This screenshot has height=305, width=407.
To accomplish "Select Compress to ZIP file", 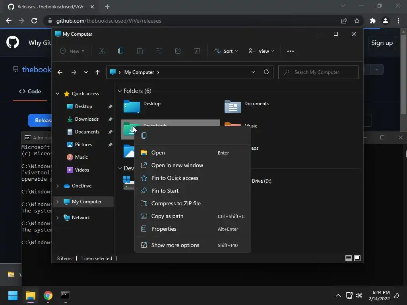I will click(x=193, y=204).
